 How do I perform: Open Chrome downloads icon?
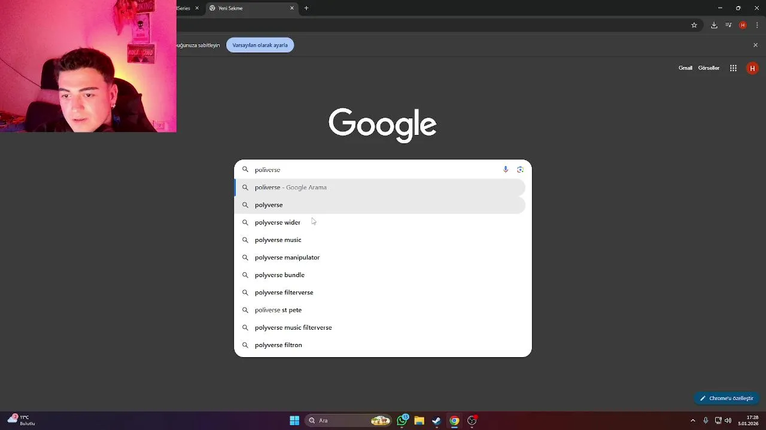point(714,25)
